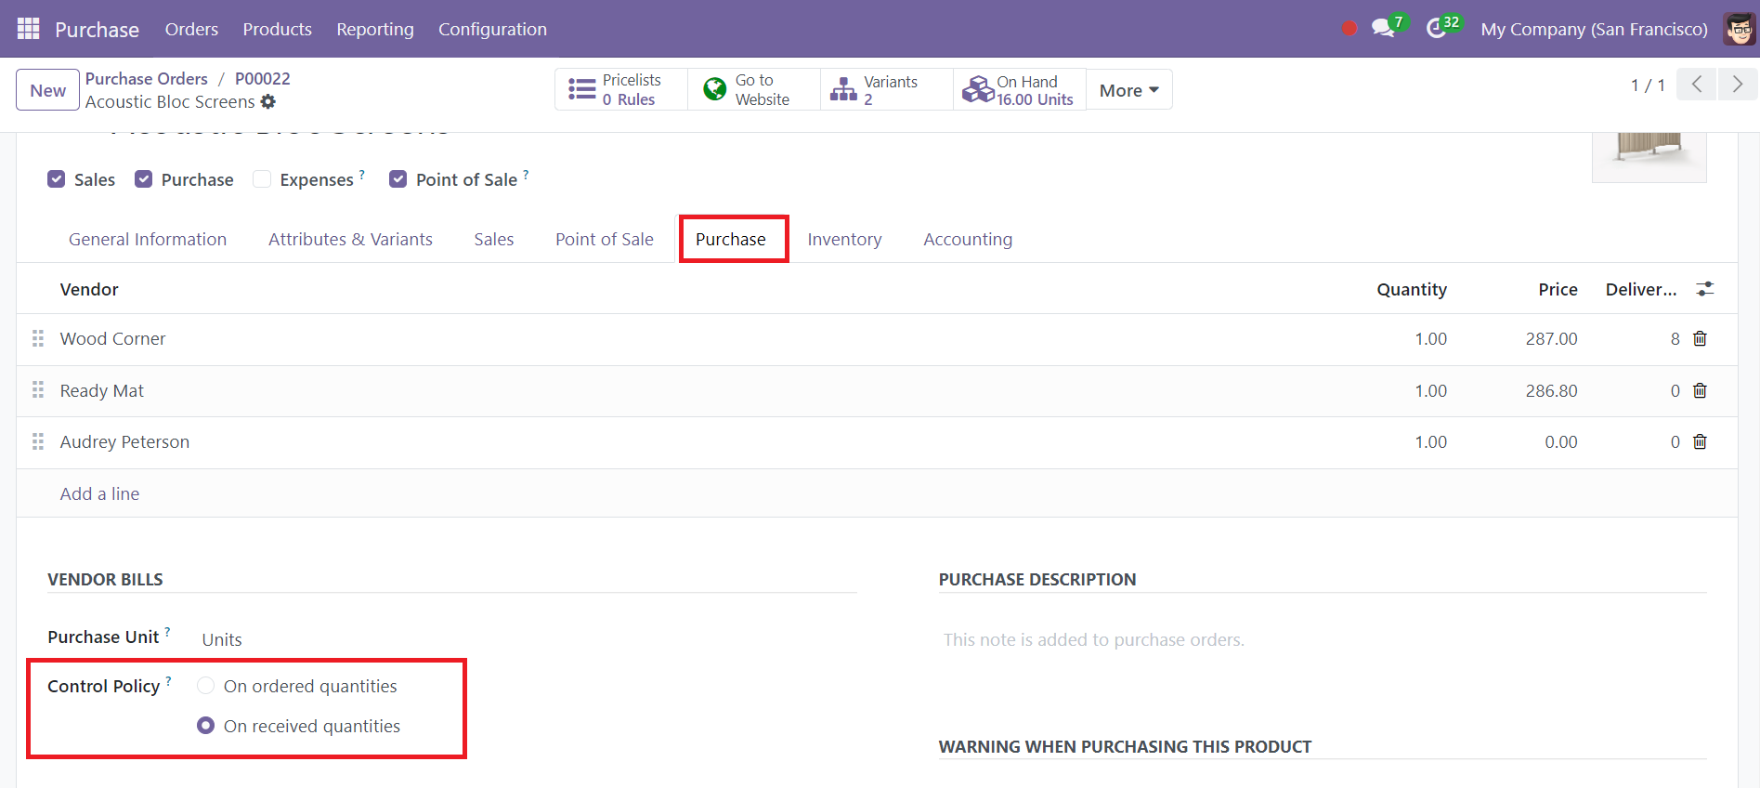Image resolution: width=1760 pixels, height=788 pixels.
Task: Enable the Expenses checkbox
Action: (263, 179)
